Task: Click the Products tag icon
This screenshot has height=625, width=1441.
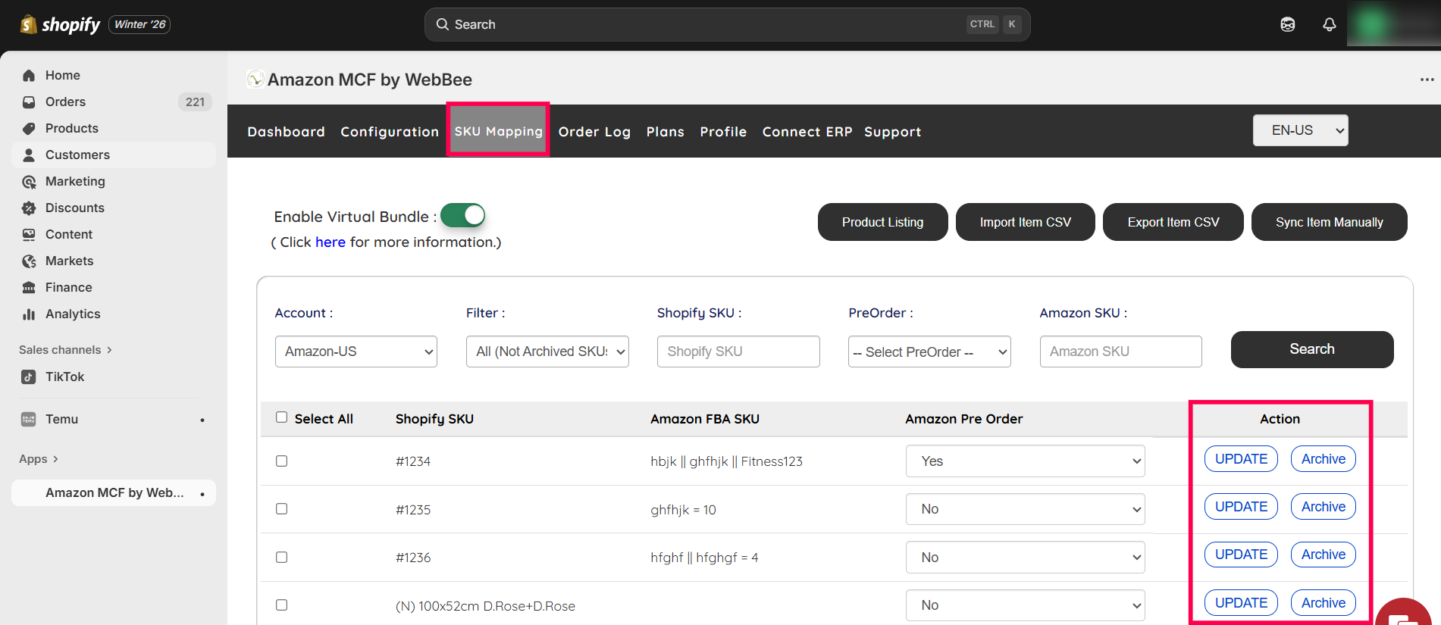Action: (29, 129)
